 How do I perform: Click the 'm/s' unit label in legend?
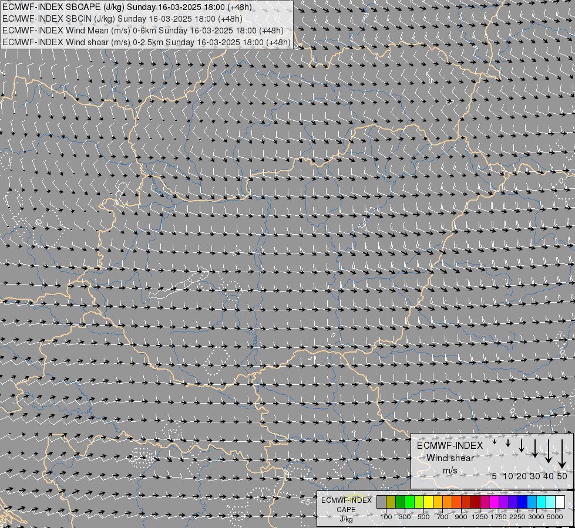pyautogui.click(x=450, y=471)
